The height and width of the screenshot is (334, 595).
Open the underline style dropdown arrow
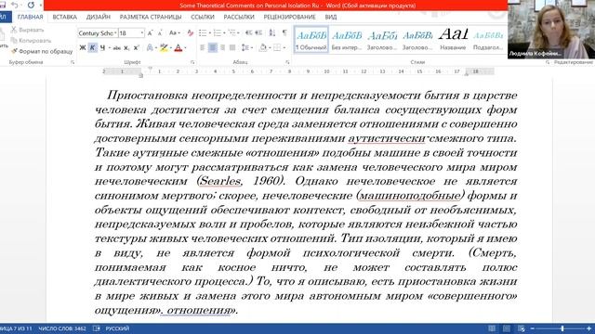pos(110,48)
